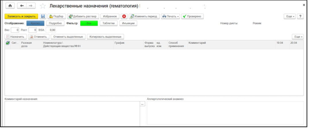The height and width of the screenshot is (128, 309).
Task: Click Копировать выделенные button
Action: click(106, 37)
